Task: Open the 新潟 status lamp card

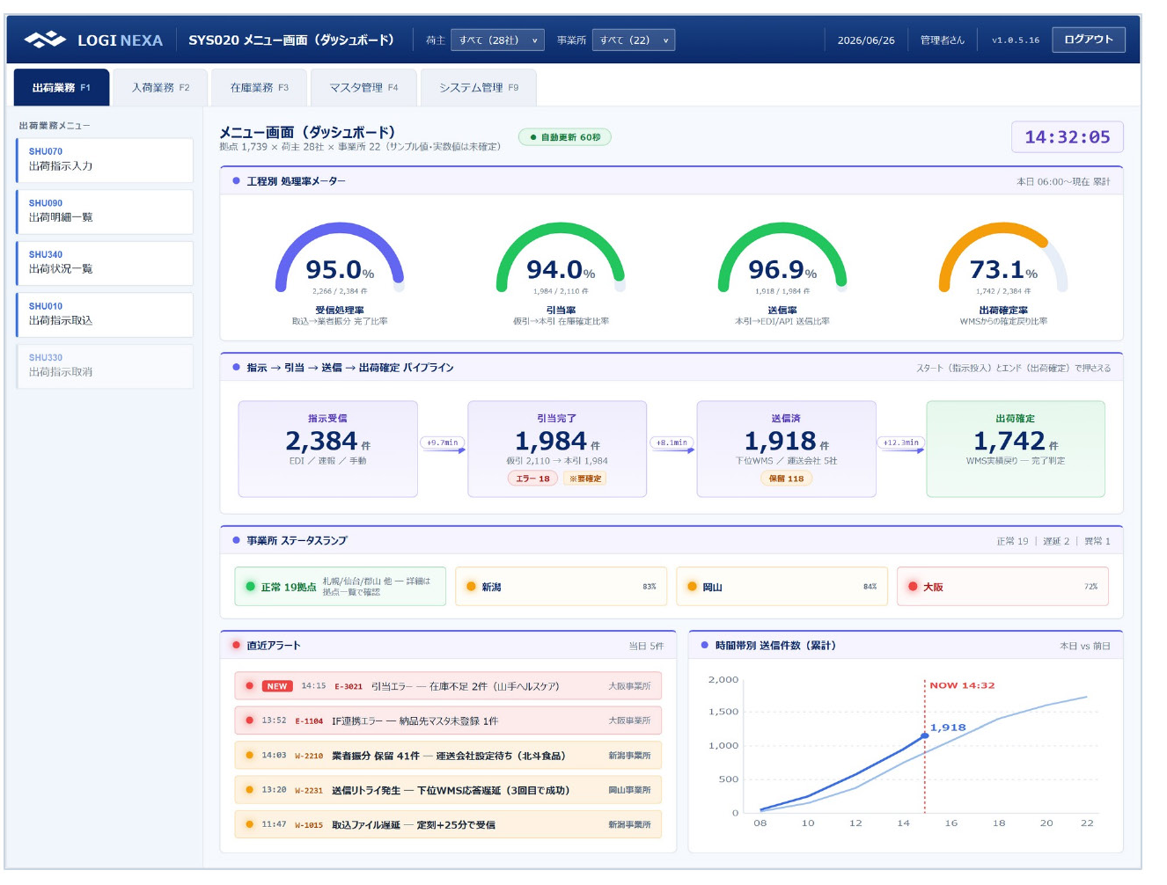Action: pos(561,587)
